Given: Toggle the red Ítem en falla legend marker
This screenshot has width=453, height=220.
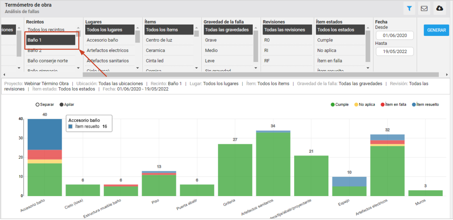Looking at the screenshot, I should 382,105.
